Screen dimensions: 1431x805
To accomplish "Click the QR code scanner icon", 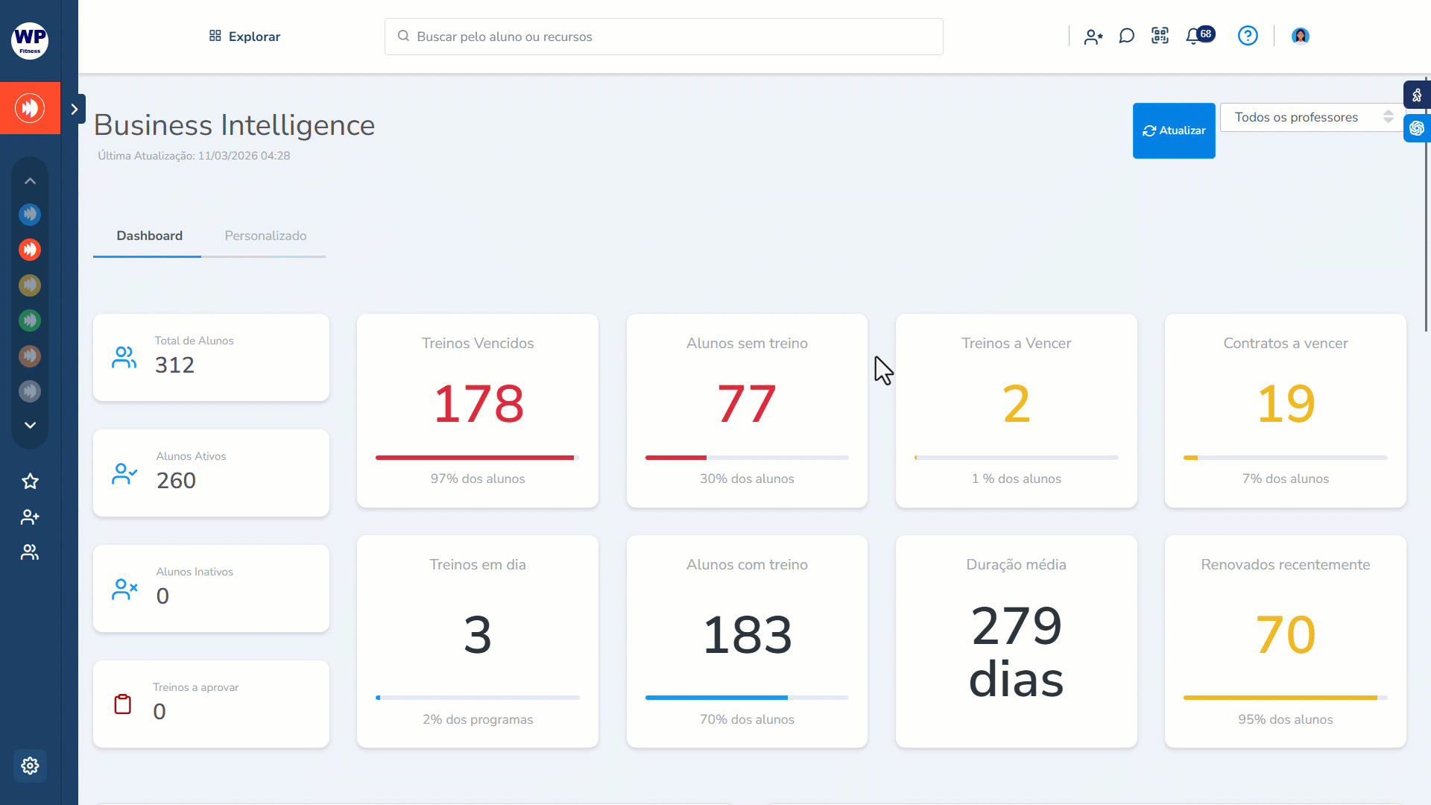I will [1160, 36].
